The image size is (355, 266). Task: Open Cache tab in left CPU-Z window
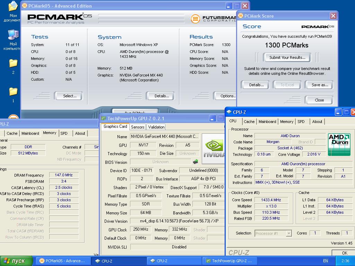click(x=12, y=133)
